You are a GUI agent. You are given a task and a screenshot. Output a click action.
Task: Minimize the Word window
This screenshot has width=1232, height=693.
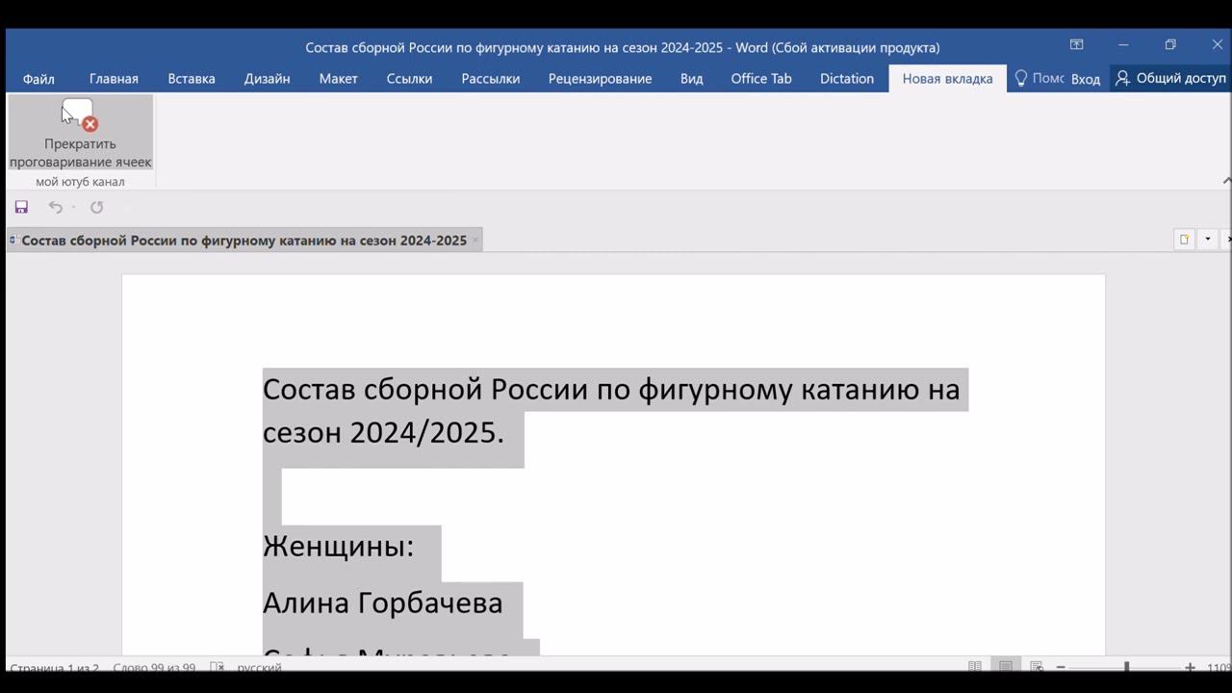(1123, 45)
